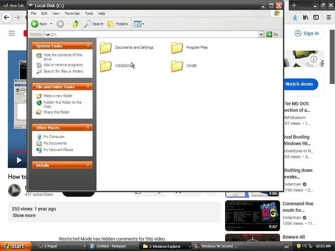Click the taskbar clock showing 10:03 AM

point(323,246)
